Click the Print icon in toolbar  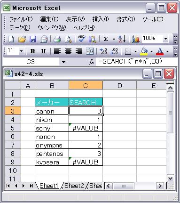[x=57, y=39]
